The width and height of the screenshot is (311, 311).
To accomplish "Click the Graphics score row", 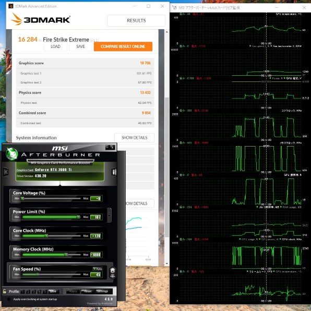I will coord(85,63).
